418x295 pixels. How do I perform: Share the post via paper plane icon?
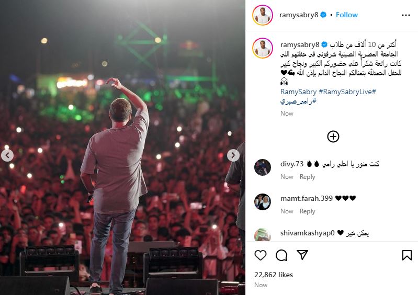tap(302, 255)
